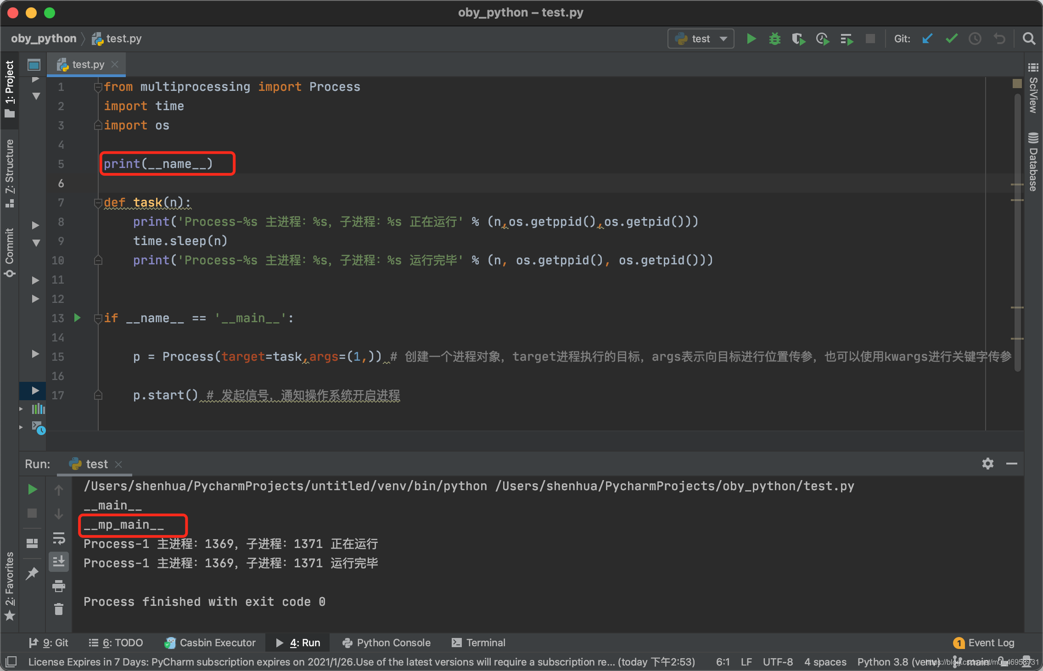Click the test.py path link in Run output
This screenshot has height=671, width=1043.
pyautogui.click(x=674, y=486)
